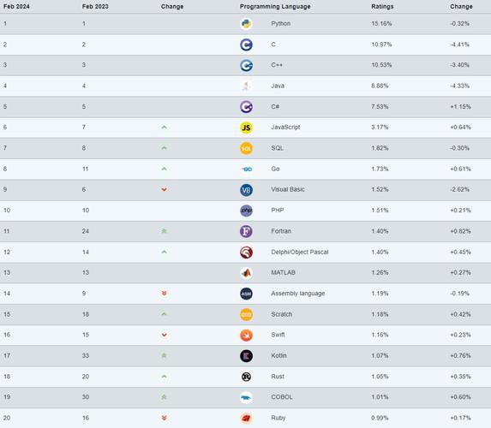Click the Programming Language column header
Image resolution: width=491 pixels, height=428 pixels.
pos(275,7)
